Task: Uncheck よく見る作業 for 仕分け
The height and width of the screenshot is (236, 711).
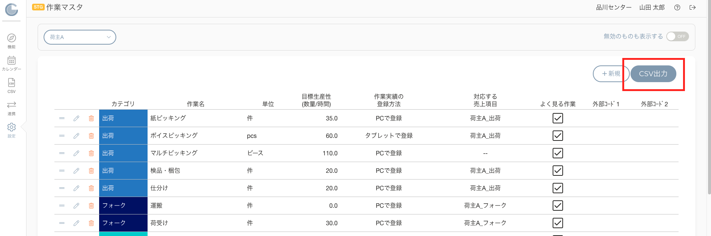Action: (558, 188)
